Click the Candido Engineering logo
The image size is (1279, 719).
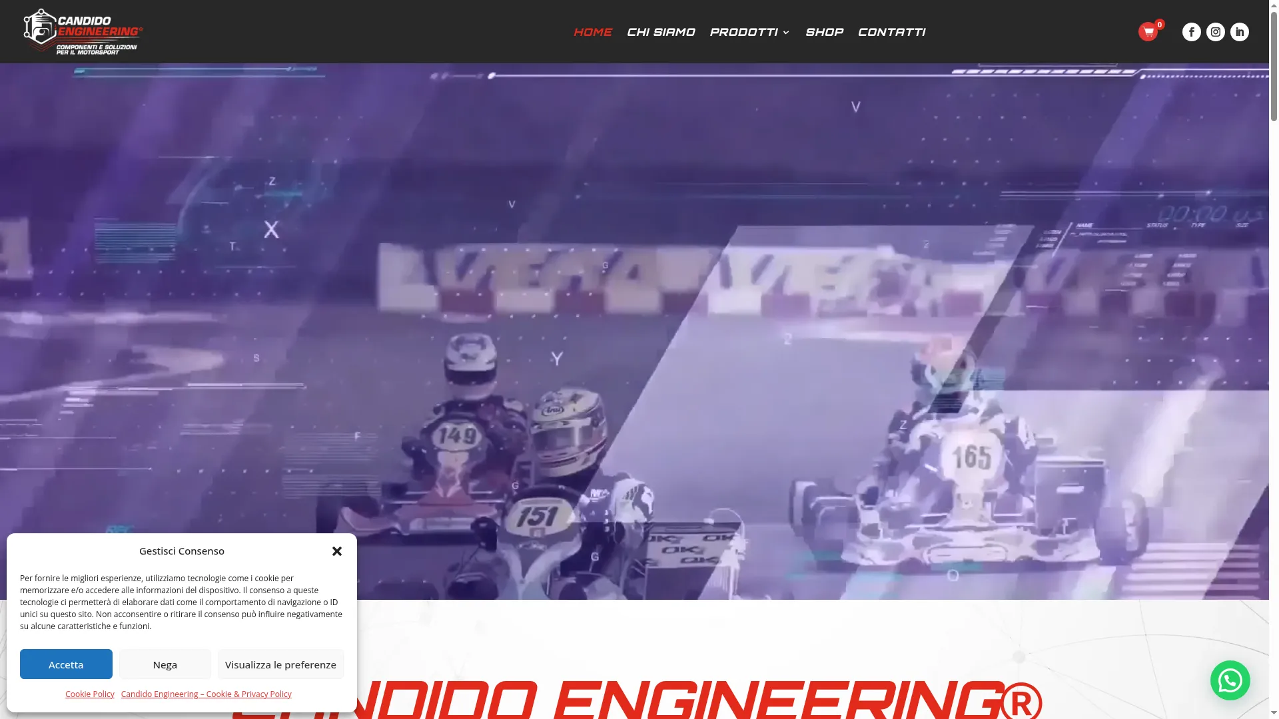(83, 31)
